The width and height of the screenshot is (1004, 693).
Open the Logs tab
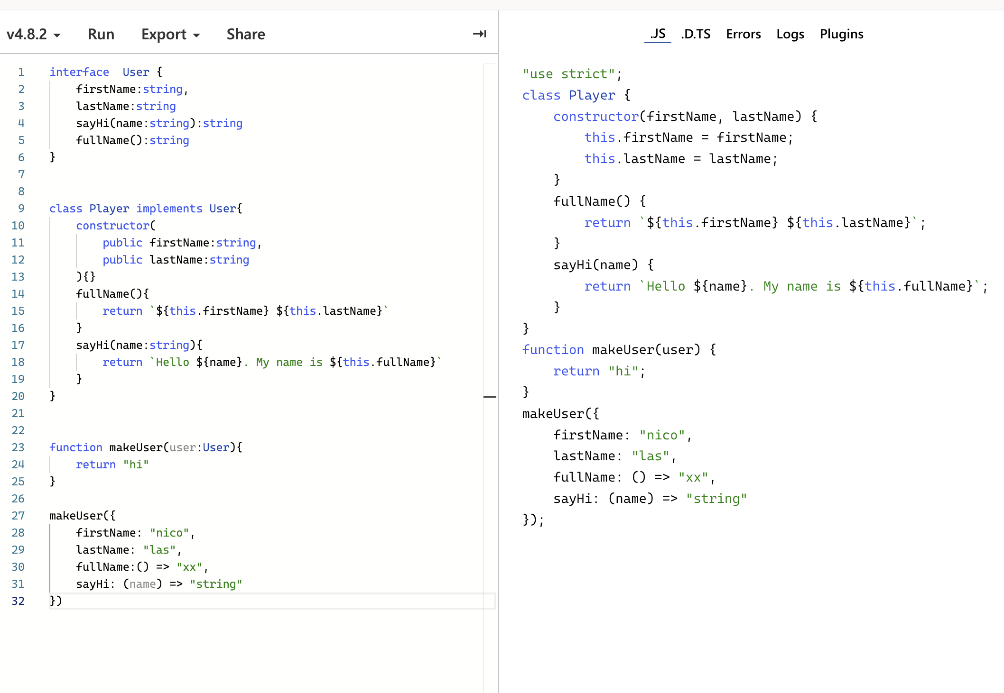(790, 34)
